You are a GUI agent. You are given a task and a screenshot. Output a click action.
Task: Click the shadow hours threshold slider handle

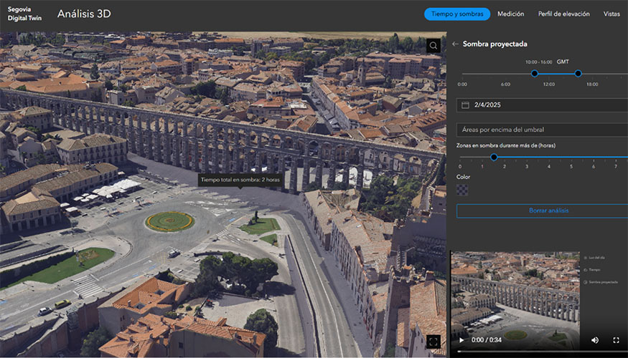click(494, 157)
